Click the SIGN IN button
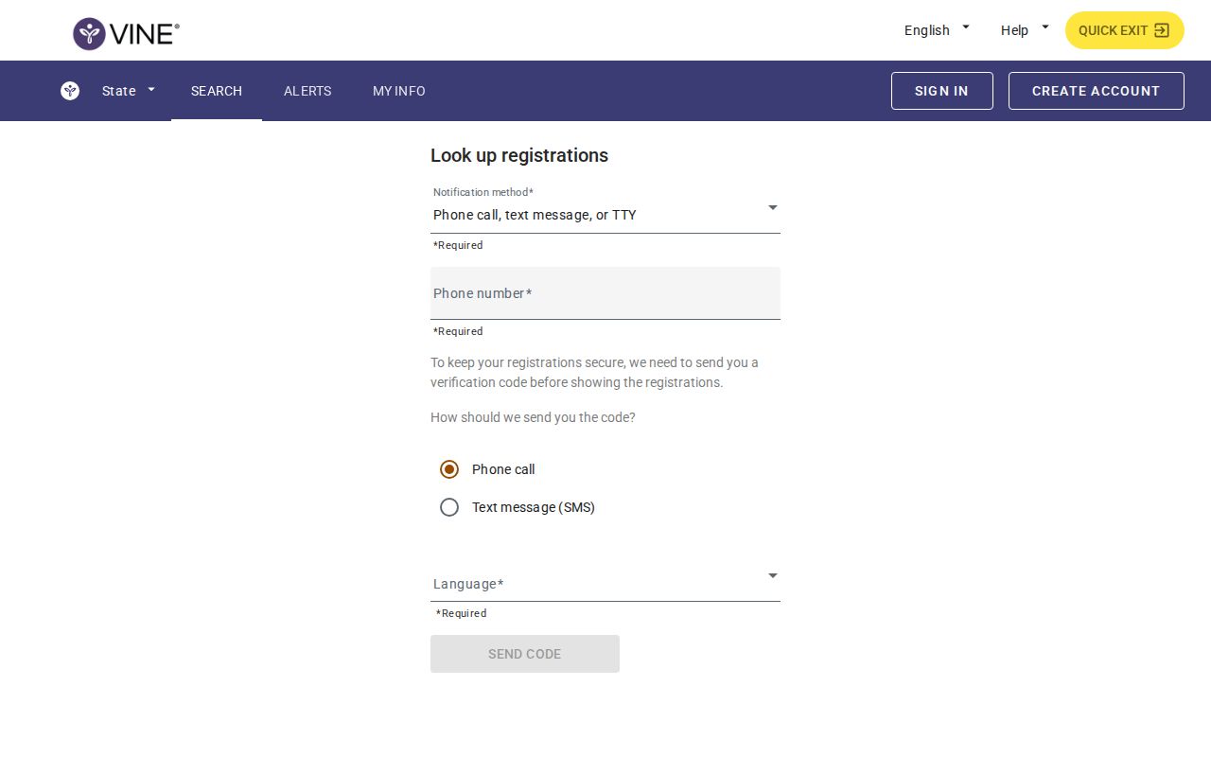1211x757 pixels. (942, 91)
